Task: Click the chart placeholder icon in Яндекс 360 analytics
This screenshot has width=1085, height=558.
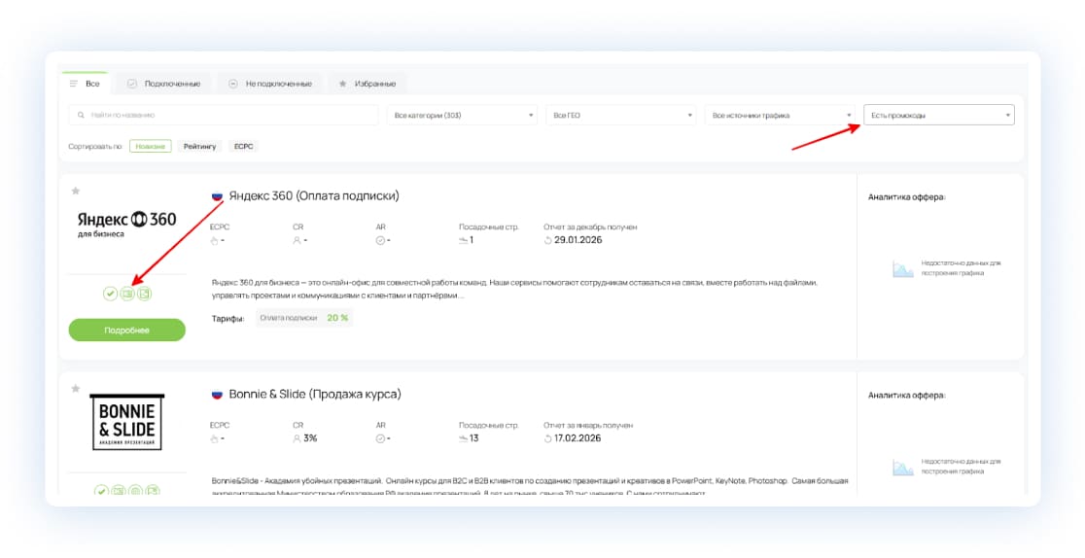Action: click(902, 269)
